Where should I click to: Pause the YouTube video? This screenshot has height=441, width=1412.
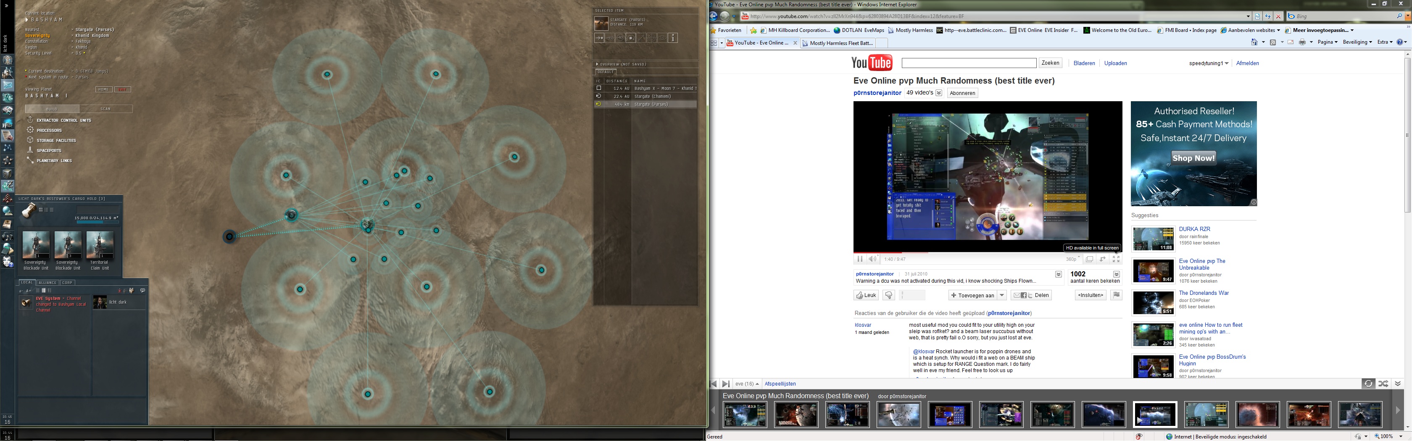click(x=859, y=259)
